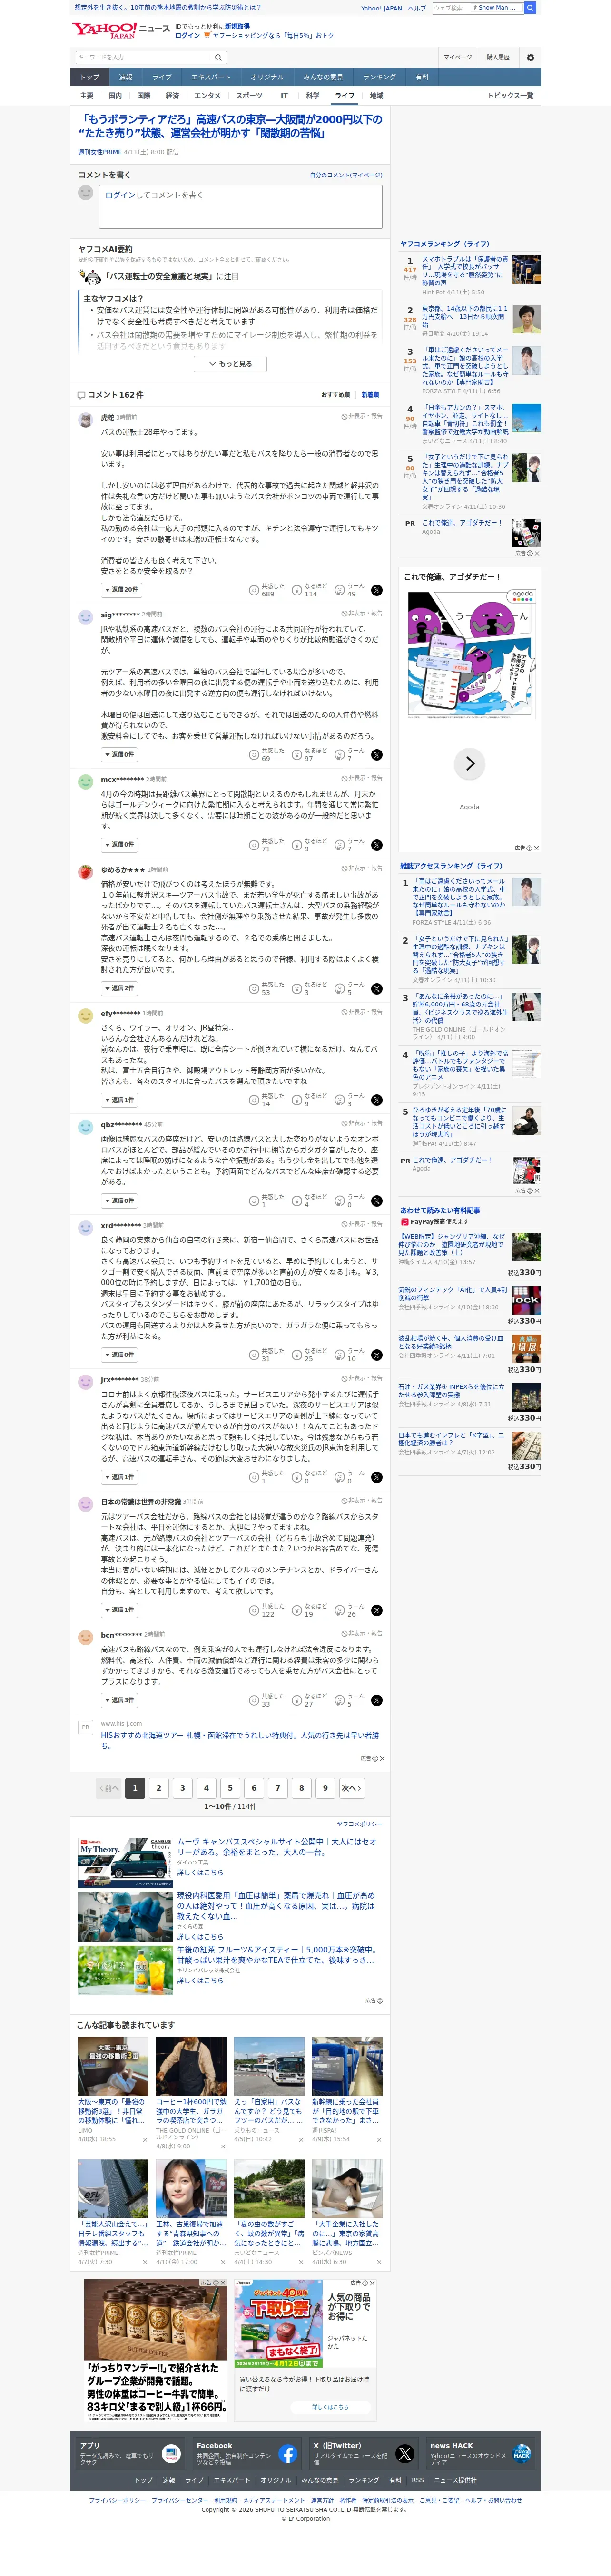Image resolution: width=611 pixels, height=2576 pixels.
Task: Expand 返信20件 replies under 虎蛇's comment
Action: (x=121, y=590)
